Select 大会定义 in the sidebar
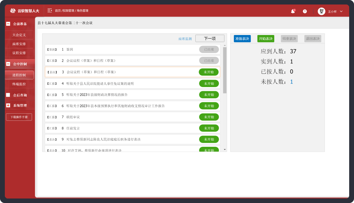354x203 pixels. 19,35
